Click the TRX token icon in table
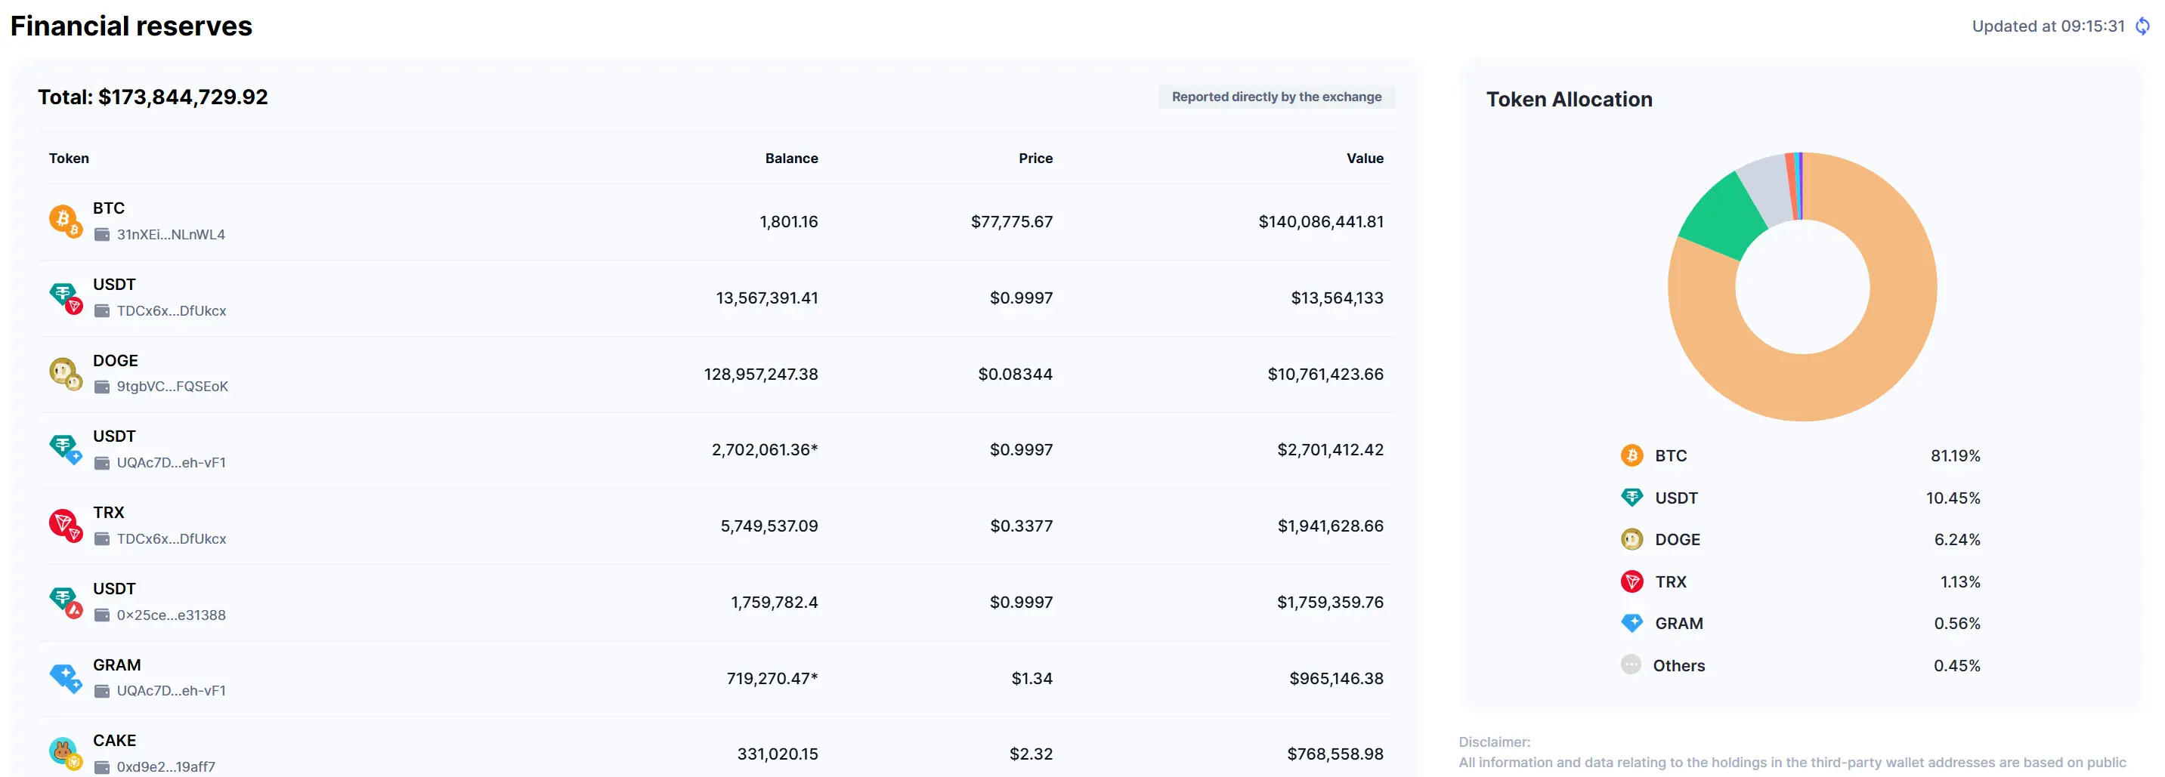The width and height of the screenshot is (2165, 777). [65, 525]
